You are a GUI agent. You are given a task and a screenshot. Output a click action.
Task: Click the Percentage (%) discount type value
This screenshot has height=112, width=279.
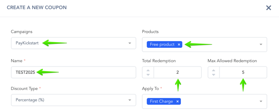pyautogui.click(x=30, y=100)
